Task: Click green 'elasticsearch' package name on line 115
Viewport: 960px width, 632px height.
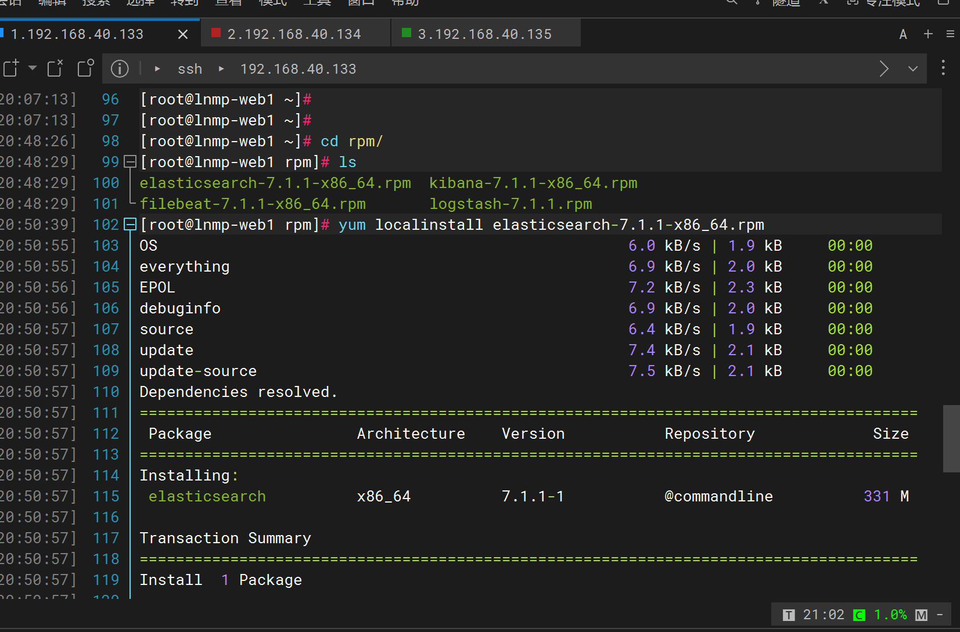Action: 207,496
